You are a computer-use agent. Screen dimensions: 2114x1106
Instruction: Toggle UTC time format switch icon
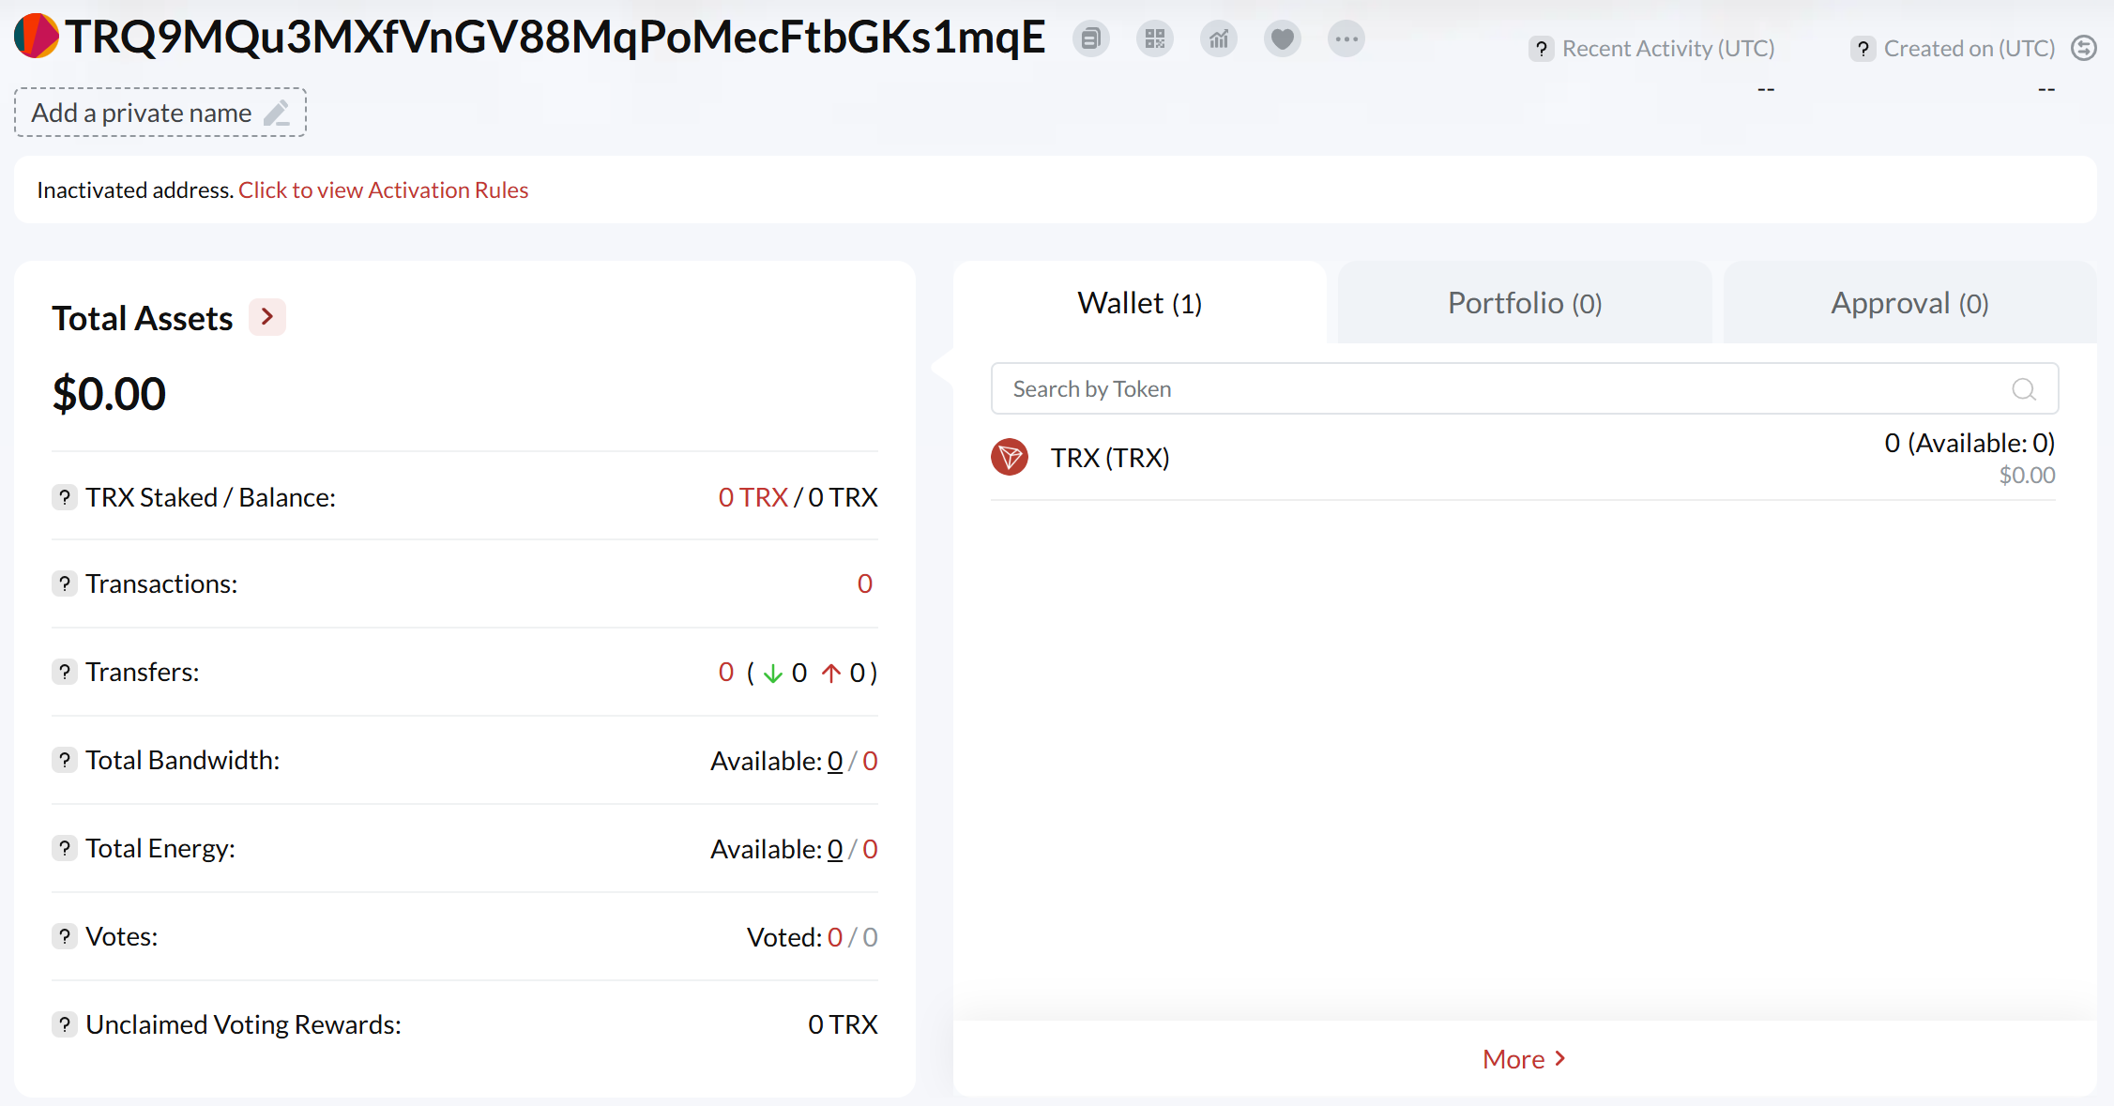[2084, 48]
